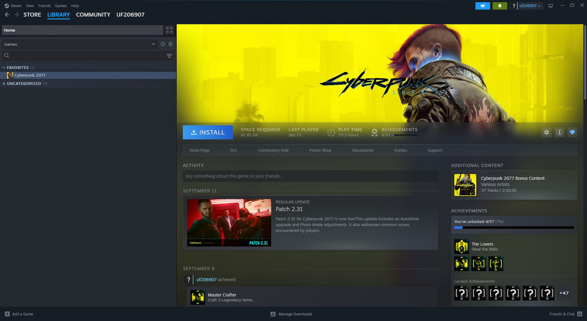Open advanced filters icon beside search
Image resolution: width=587 pixels, height=321 pixels.
169,56
